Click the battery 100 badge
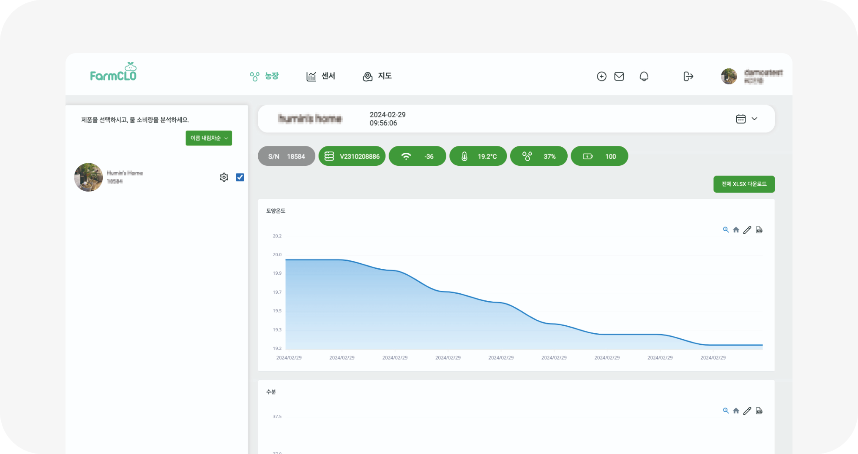Viewport: 858px width, 454px height. (x=599, y=156)
